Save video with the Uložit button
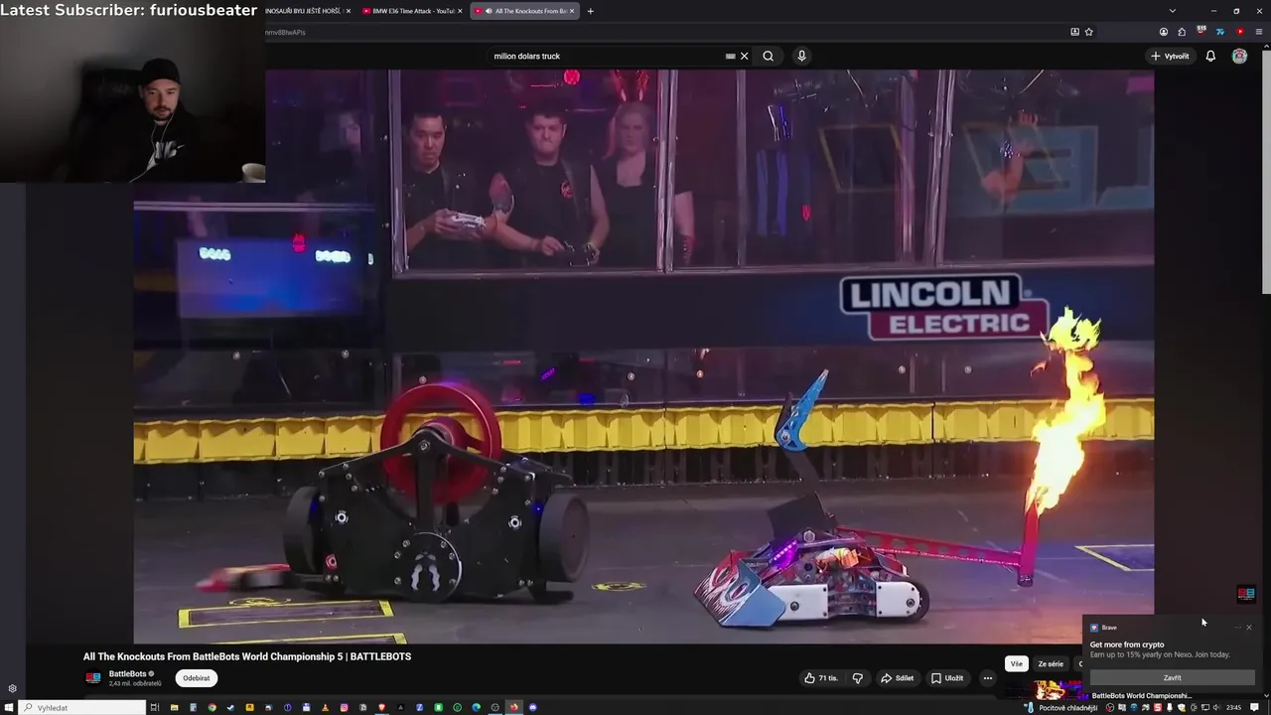 pyautogui.click(x=947, y=678)
